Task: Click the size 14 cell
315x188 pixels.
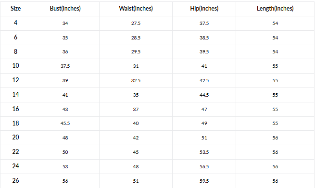Action: (16, 94)
